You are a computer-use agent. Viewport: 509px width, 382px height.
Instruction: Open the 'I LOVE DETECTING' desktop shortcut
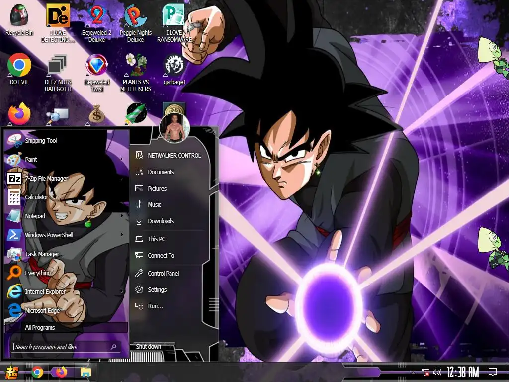click(58, 23)
